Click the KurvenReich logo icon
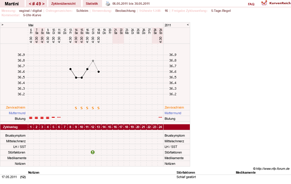291x184 pixels. (x=264, y=3)
